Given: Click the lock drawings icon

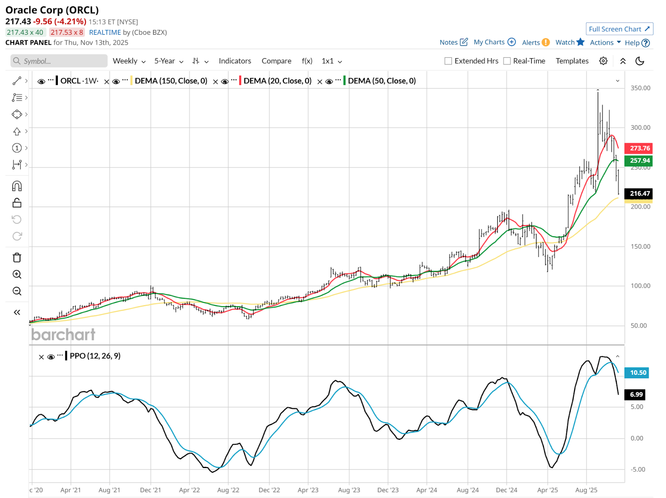Looking at the screenshot, I should (x=17, y=203).
